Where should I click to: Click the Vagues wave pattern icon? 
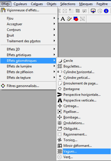(60, 151)
